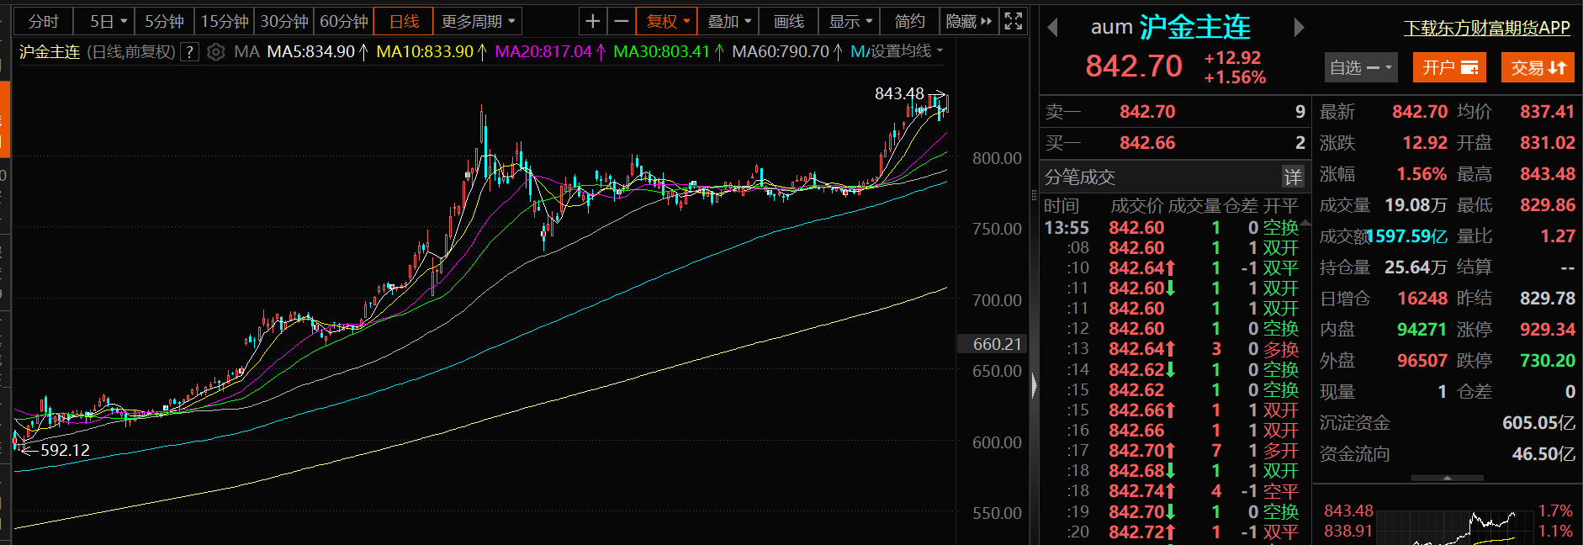Click 分笔成交 section header
This screenshot has width=1583, height=545.
coord(1080,177)
